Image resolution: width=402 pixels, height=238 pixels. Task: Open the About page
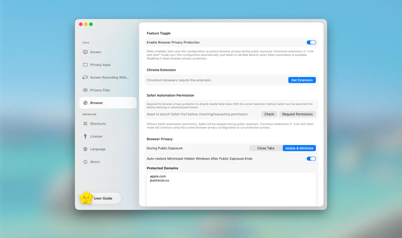[x=108, y=162]
